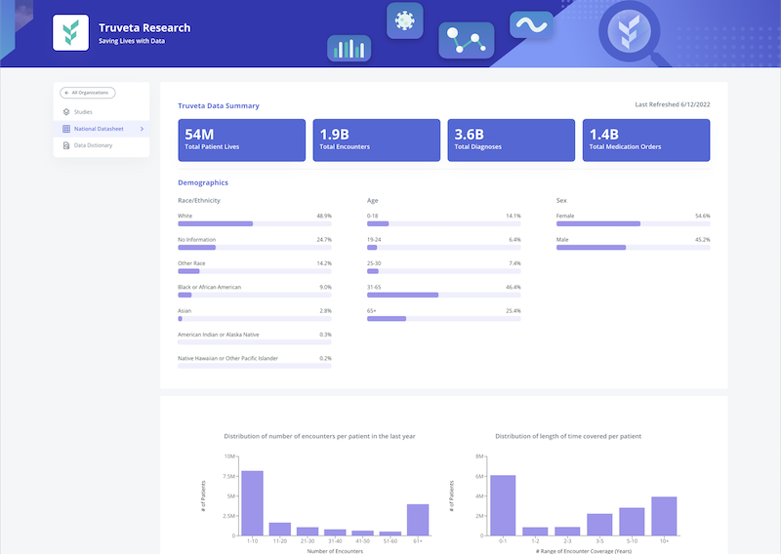Click the White race progress bar
The width and height of the screenshot is (781, 554).
pyautogui.click(x=255, y=224)
